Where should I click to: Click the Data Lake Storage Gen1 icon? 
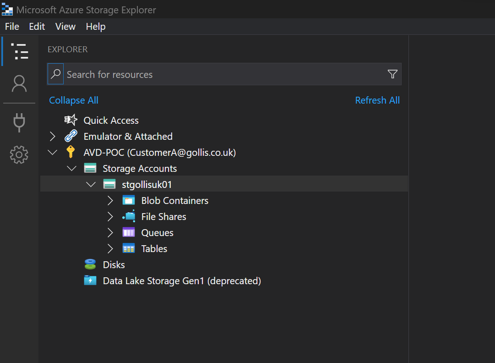tap(90, 281)
